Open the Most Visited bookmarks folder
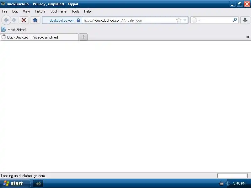 pyautogui.click(x=13, y=29)
